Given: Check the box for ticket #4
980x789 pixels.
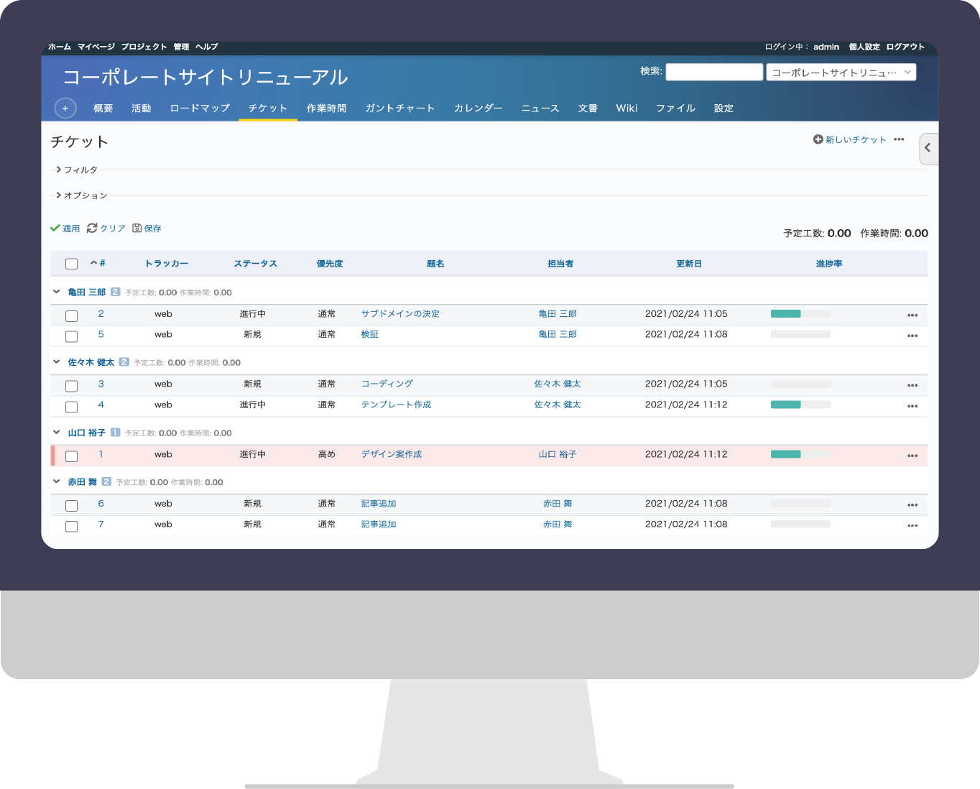Looking at the screenshot, I should pyautogui.click(x=71, y=407).
